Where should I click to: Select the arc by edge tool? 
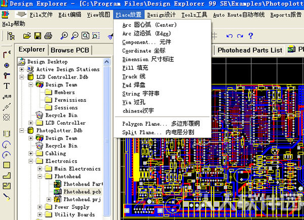point(7,144)
